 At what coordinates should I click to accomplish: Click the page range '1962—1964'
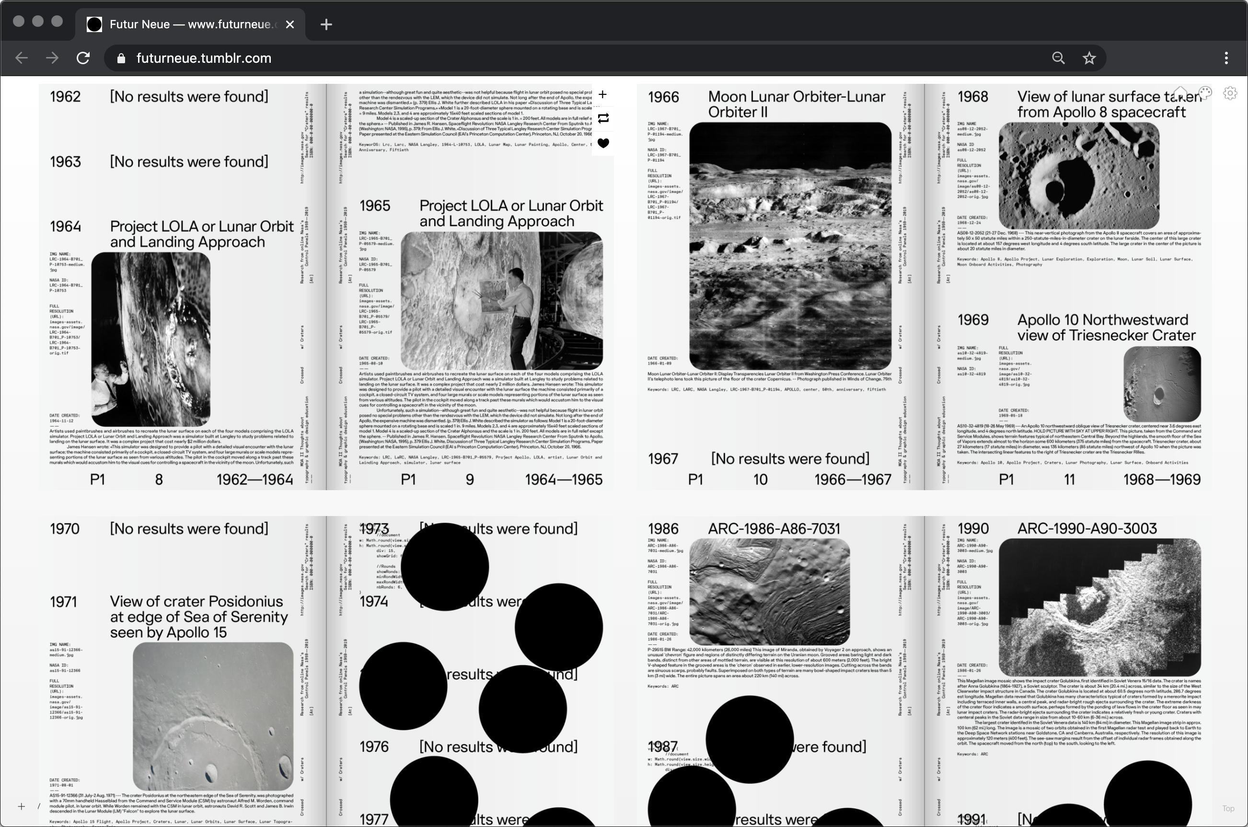tap(255, 480)
